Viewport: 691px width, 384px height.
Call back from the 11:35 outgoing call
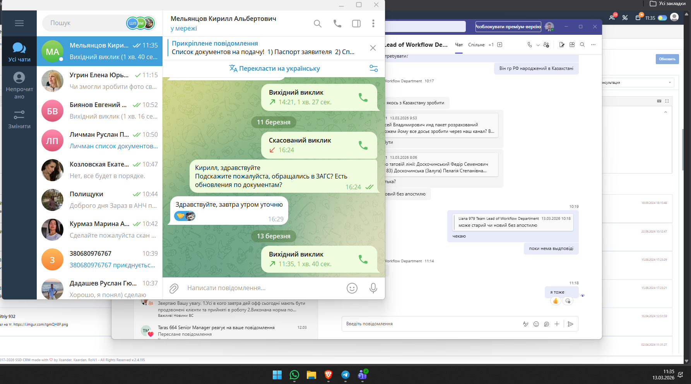tap(363, 259)
